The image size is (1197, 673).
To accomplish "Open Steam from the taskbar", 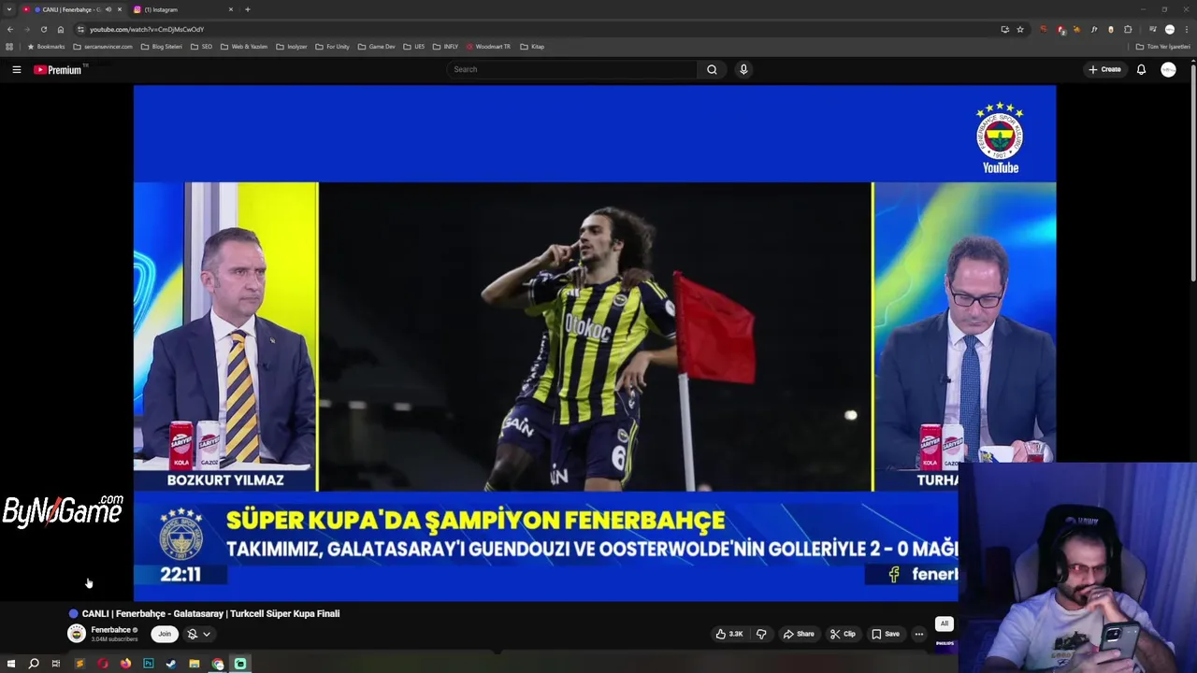I will coord(171,664).
